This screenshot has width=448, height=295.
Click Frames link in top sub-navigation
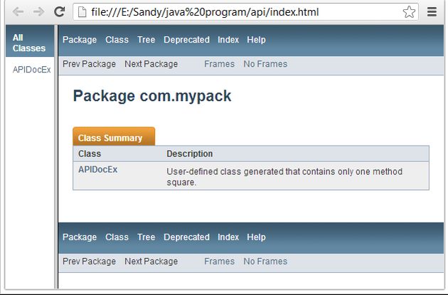click(219, 64)
